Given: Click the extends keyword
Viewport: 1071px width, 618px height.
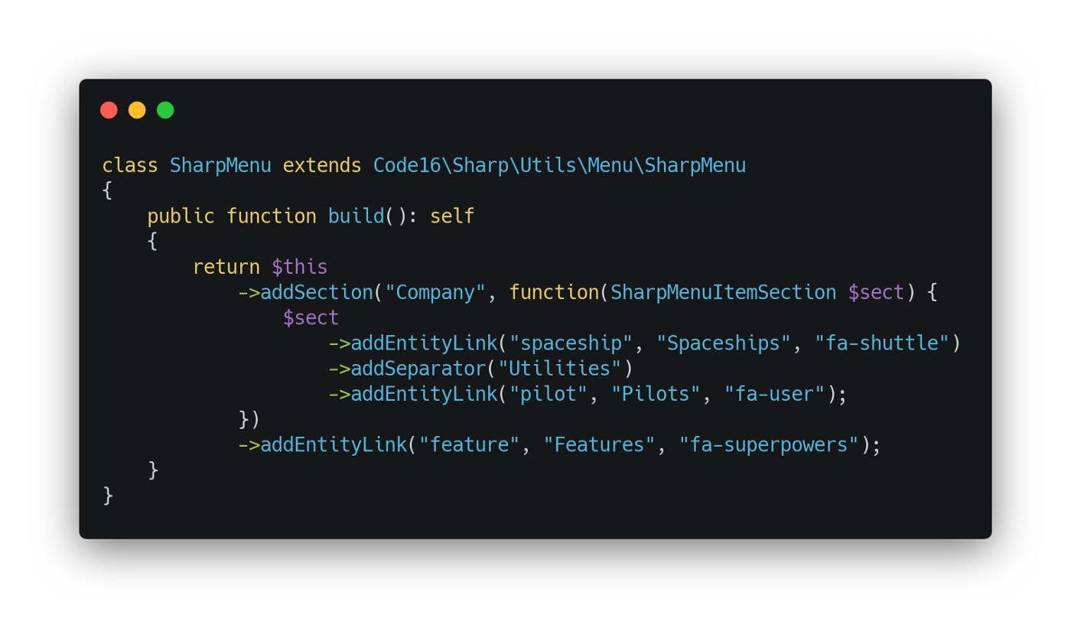Looking at the screenshot, I should [x=322, y=165].
